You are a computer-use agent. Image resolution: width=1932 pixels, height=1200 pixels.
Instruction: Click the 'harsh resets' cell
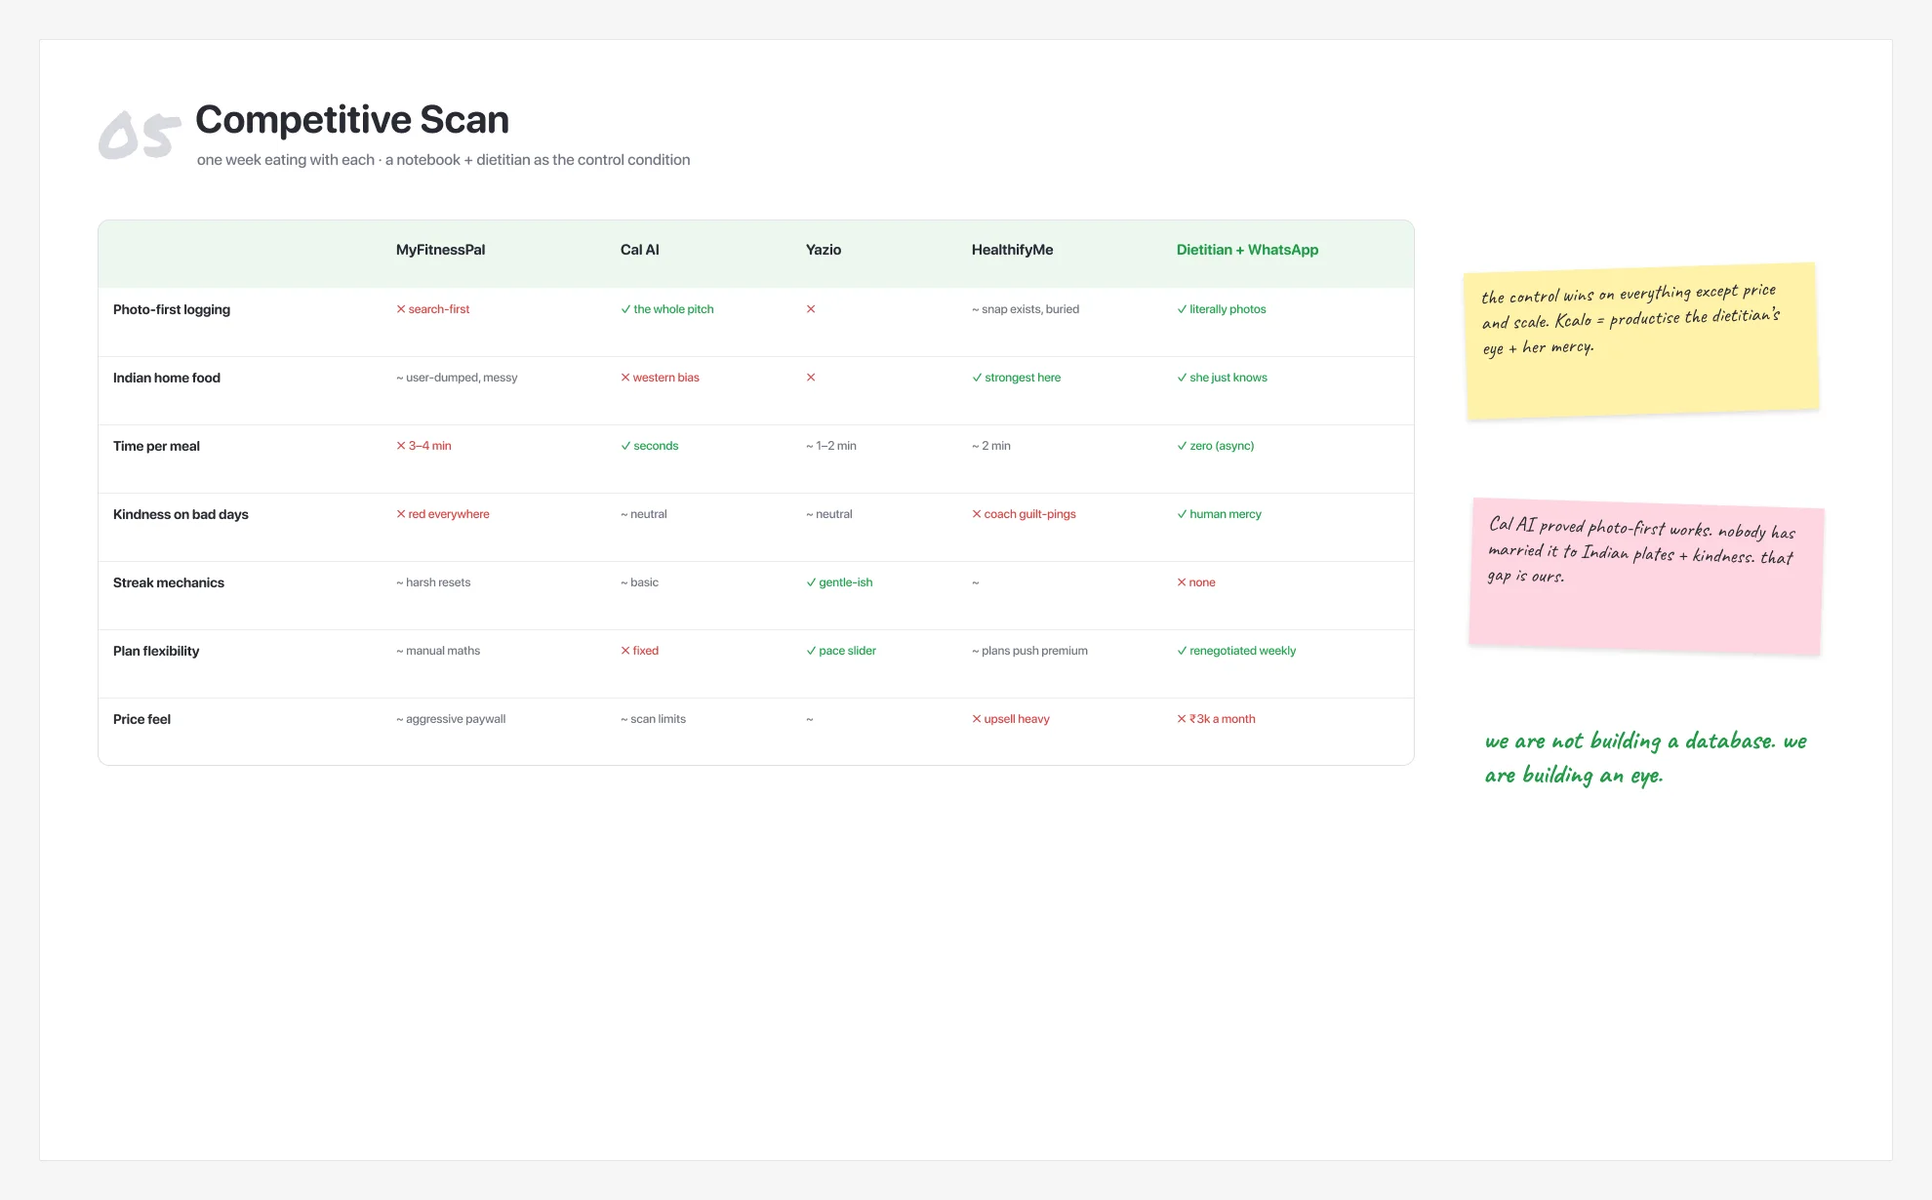pyautogui.click(x=432, y=582)
